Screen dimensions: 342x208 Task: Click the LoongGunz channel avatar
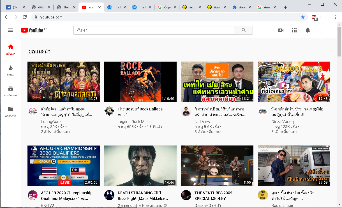click(x=33, y=111)
